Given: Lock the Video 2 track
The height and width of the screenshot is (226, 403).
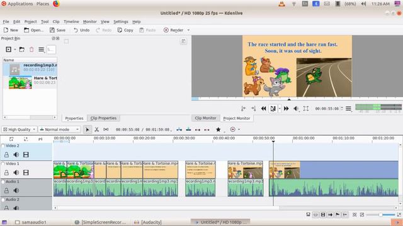Looking at the screenshot, I should click(6, 155).
